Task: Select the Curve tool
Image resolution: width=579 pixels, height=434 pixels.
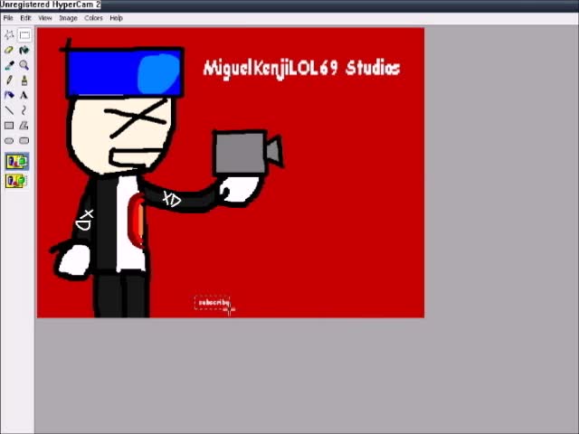Action: pyautogui.click(x=24, y=110)
